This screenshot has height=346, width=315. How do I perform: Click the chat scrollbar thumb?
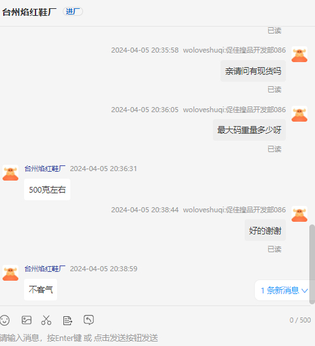pyautogui.click(x=312, y=264)
